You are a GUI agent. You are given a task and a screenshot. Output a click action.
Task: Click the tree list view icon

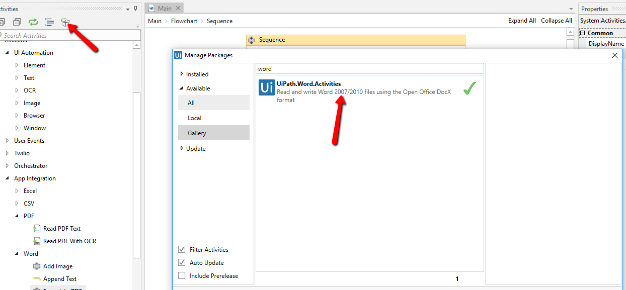(x=49, y=22)
